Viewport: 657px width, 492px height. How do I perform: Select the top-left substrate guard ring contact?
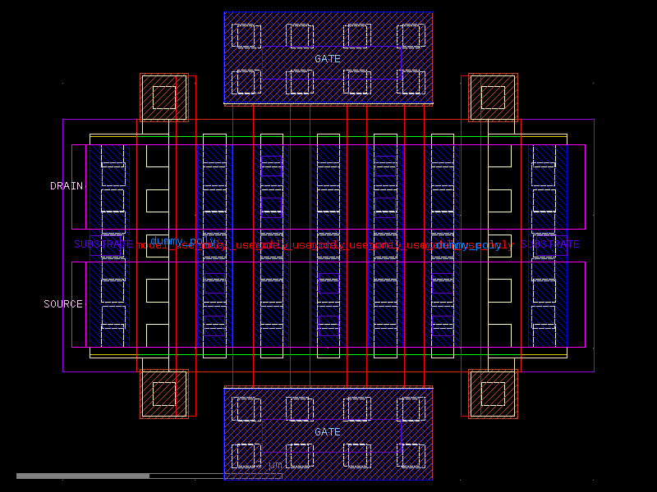click(164, 97)
